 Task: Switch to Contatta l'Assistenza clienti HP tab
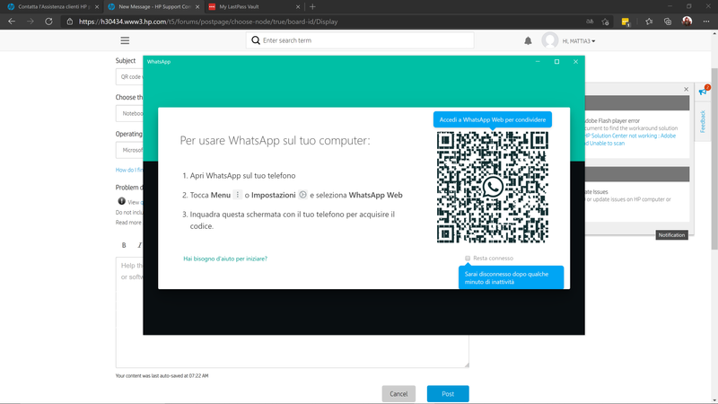(54, 7)
